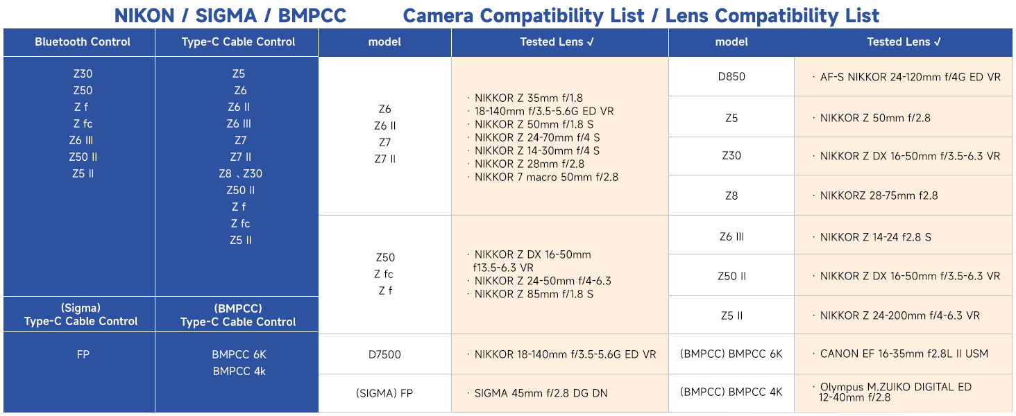
Task: Click NIKKORZ 28-75mm f2.8 lens entry
Action: tap(879, 196)
